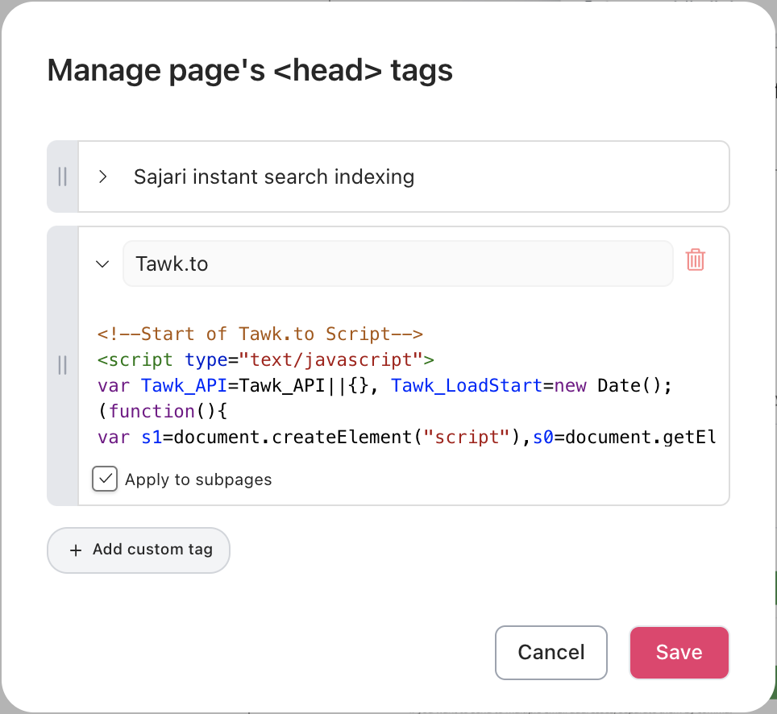This screenshot has width=777, height=714.
Task: Place cursor on the script type="text/javascript" line
Action: (x=265, y=359)
